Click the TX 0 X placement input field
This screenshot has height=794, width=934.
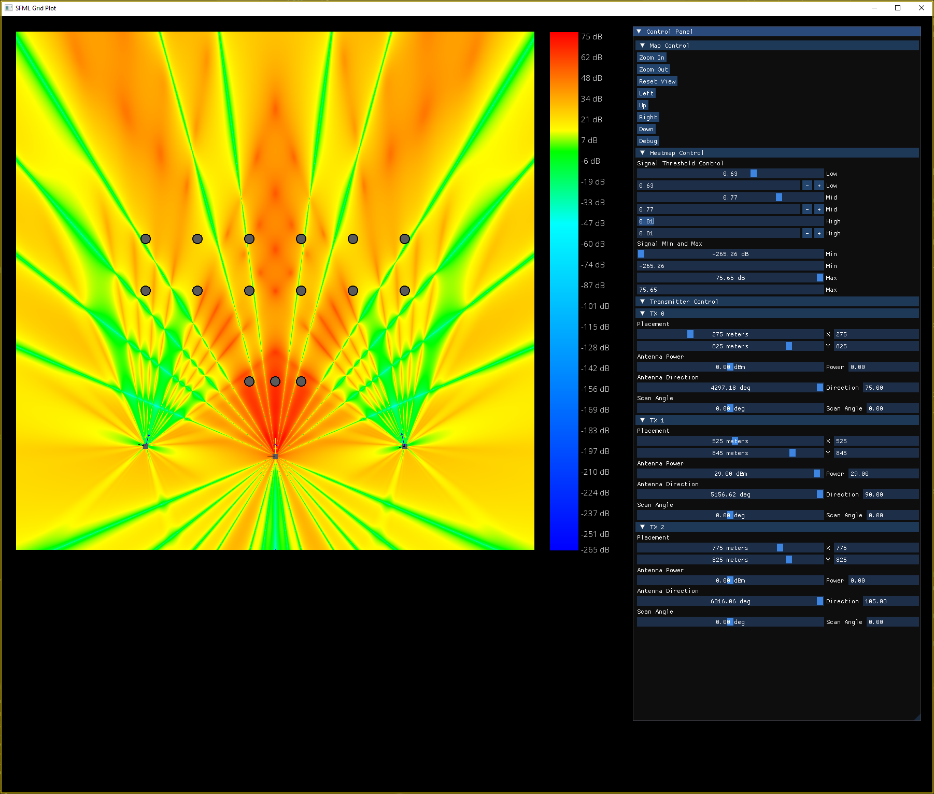coord(875,334)
